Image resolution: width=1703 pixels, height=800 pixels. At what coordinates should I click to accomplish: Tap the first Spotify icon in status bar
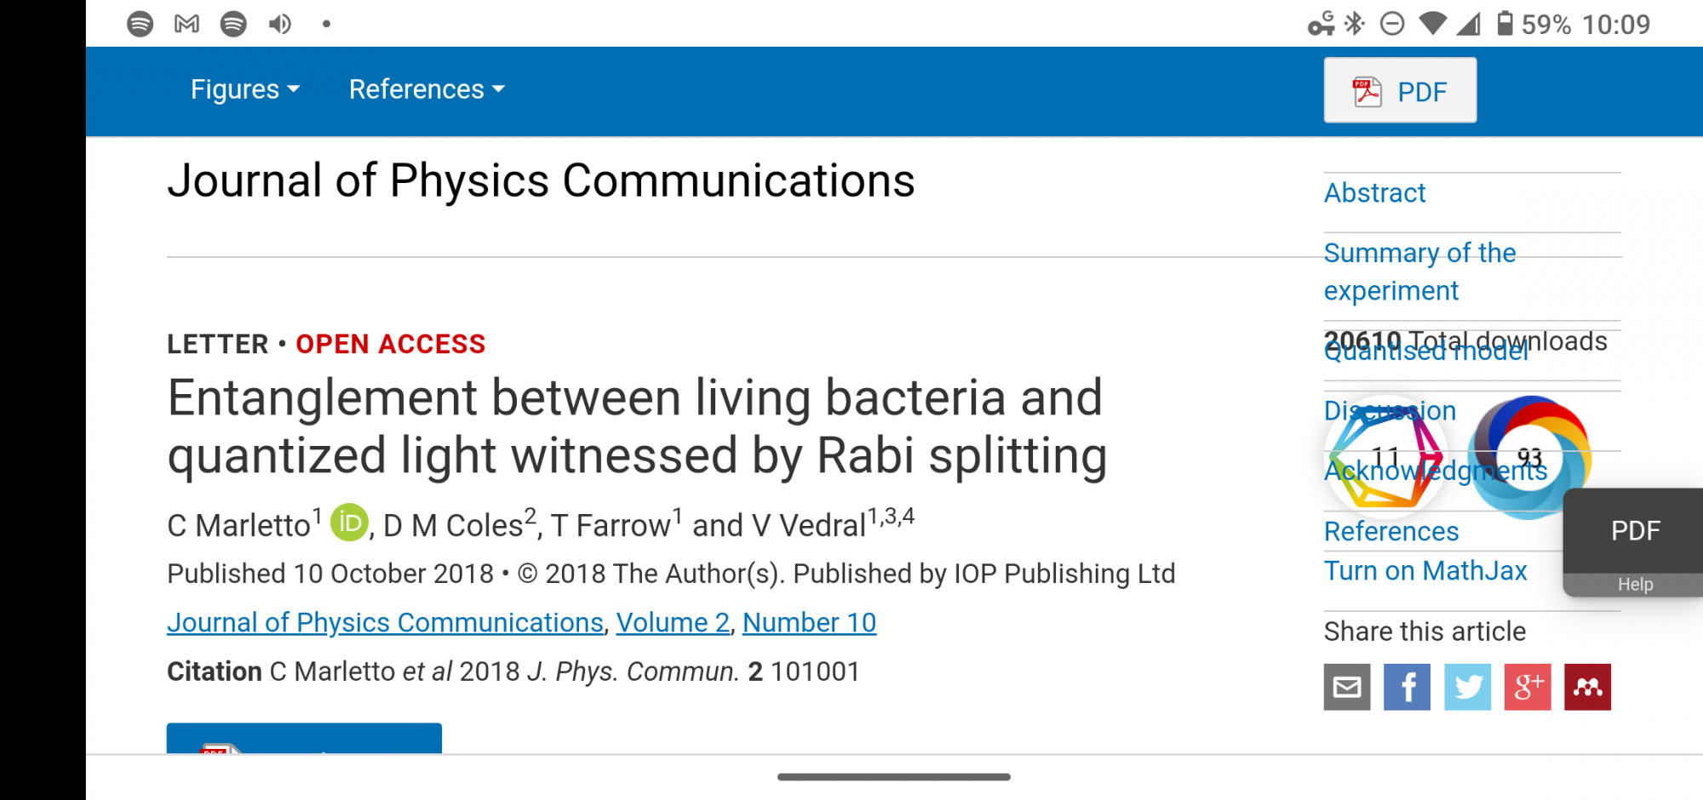[x=140, y=24]
